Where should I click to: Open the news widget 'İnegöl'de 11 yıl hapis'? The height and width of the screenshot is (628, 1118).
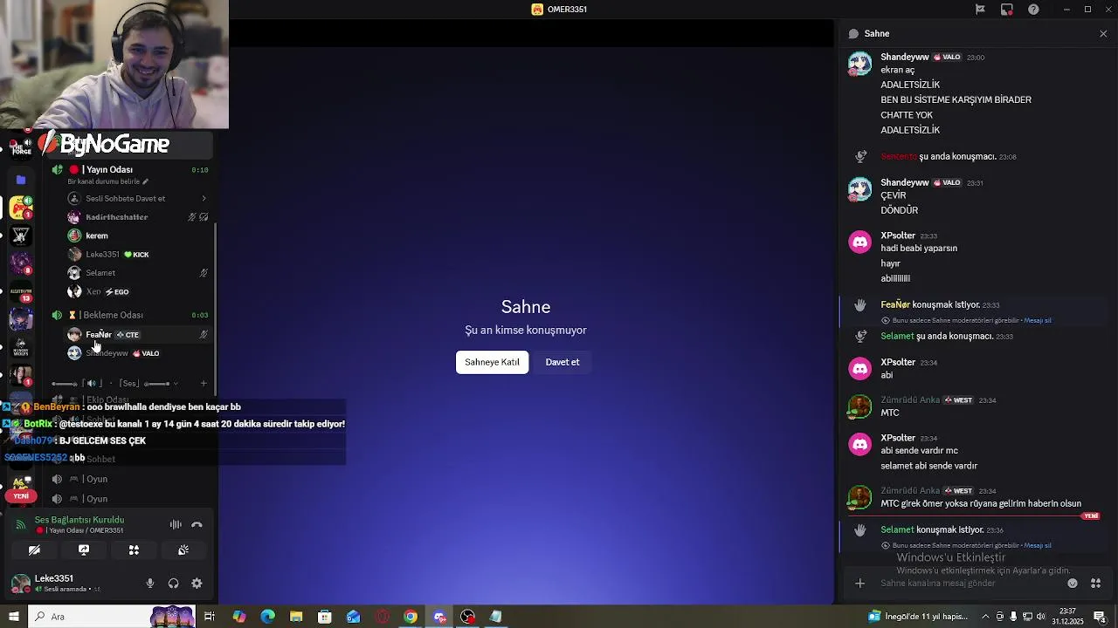click(x=918, y=617)
